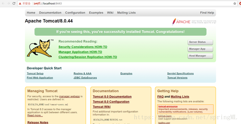Click the localhost:8443 address bar
Viewport: 241px width, 124px height.
click(x=128, y=3)
